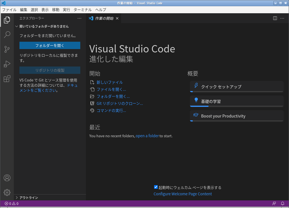Open the Search view icon

coord(7,34)
